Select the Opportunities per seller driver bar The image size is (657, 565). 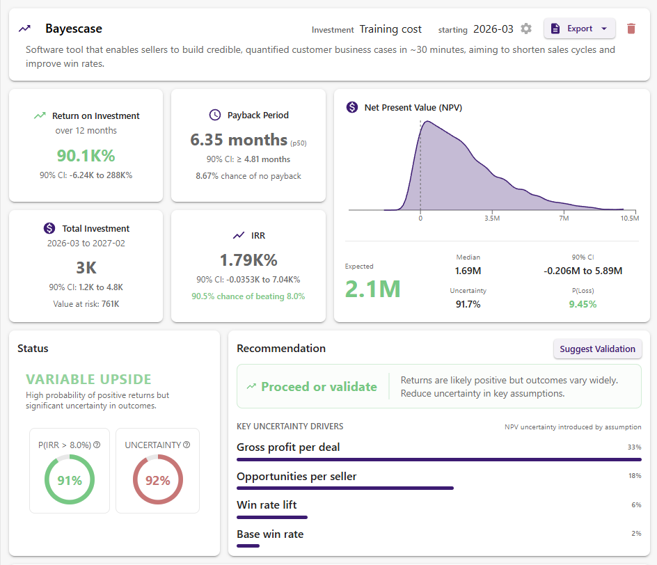click(x=345, y=488)
